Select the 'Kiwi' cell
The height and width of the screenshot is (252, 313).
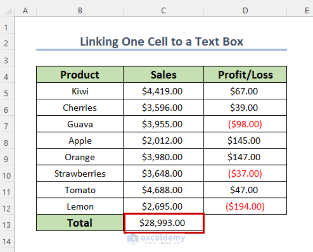coord(80,91)
